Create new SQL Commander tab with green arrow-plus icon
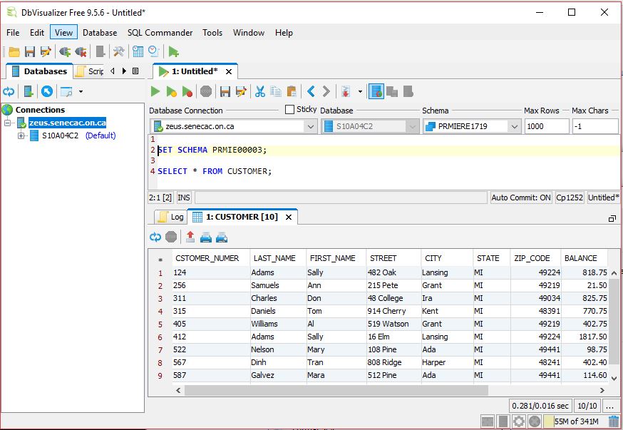This screenshot has width=623, height=430. click(x=174, y=51)
